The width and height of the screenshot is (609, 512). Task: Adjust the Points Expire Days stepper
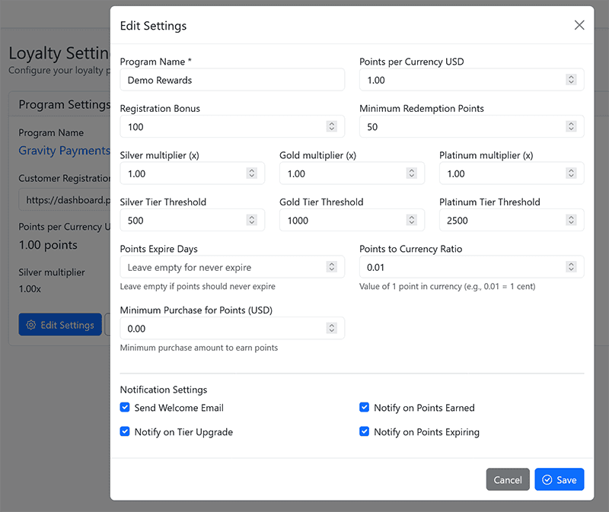331,267
